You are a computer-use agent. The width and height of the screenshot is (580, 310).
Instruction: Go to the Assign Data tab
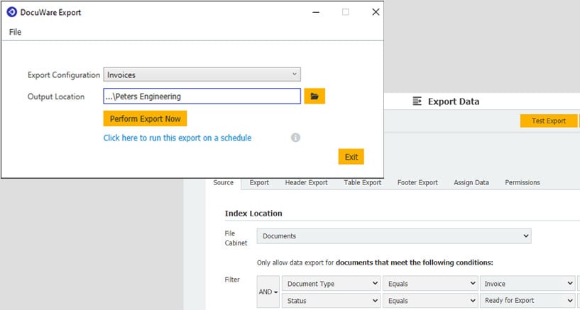471,182
